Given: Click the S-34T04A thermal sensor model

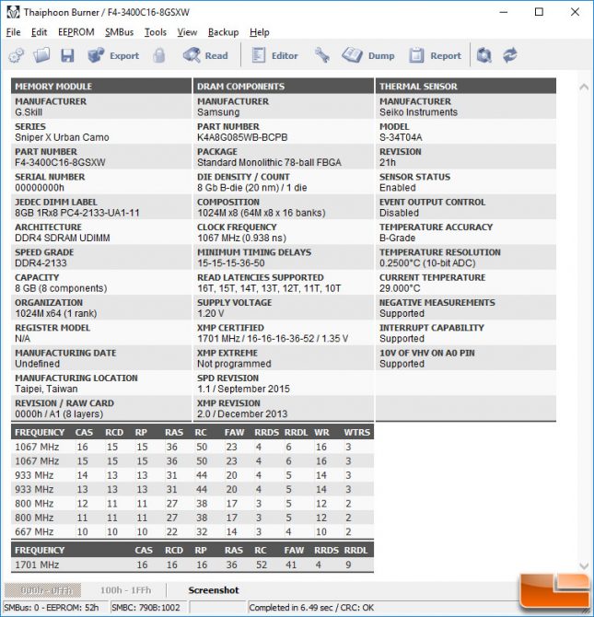Looking at the screenshot, I should [x=401, y=137].
